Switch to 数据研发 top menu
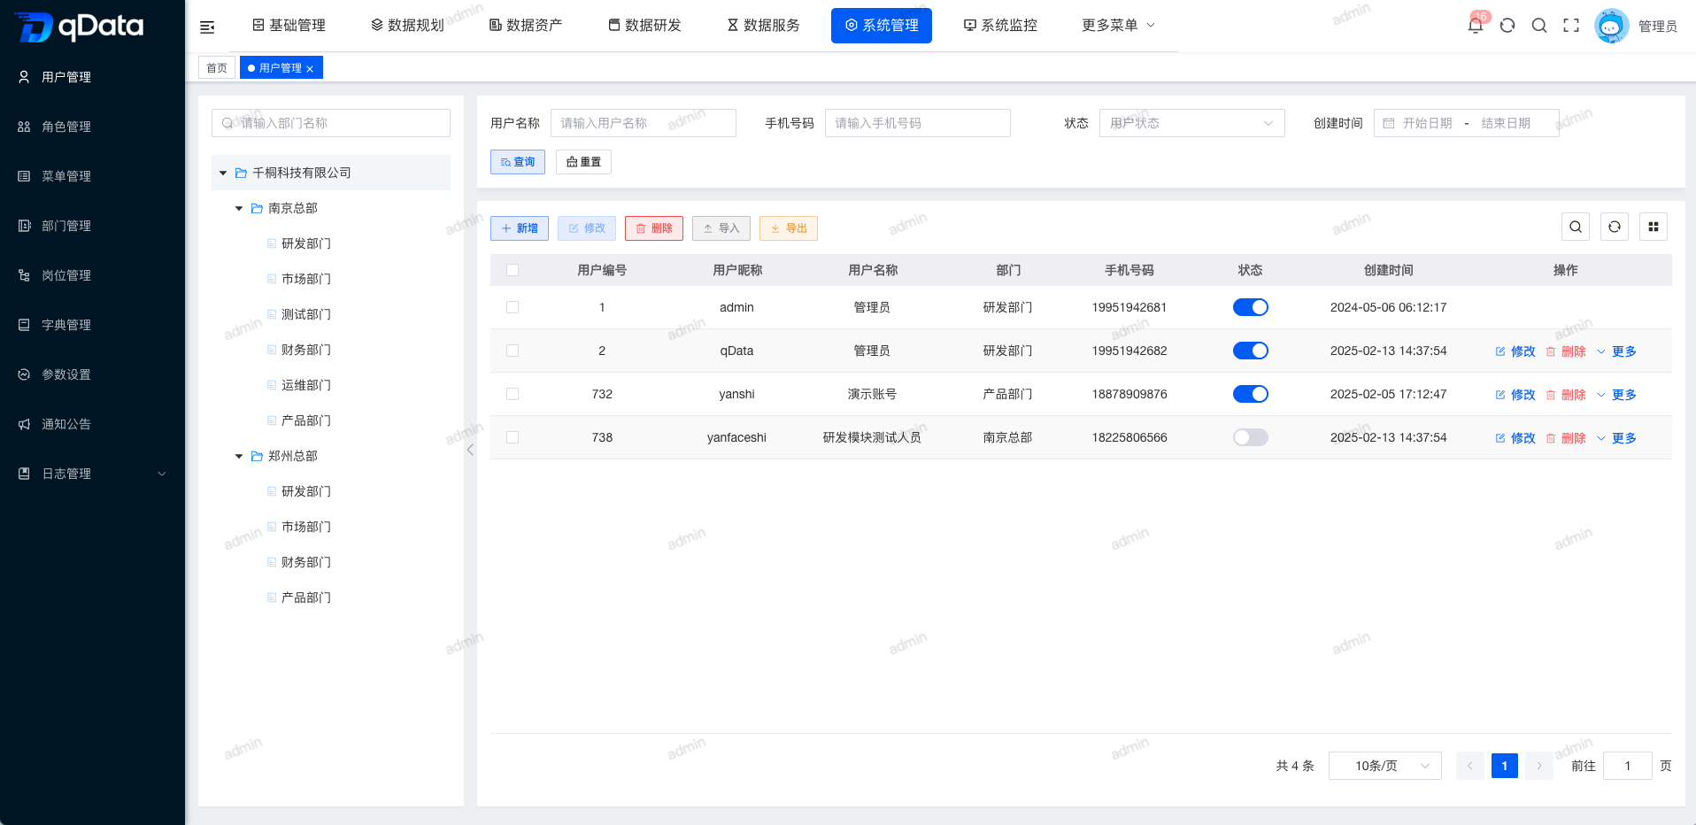1696x825 pixels. tap(644, 26)
